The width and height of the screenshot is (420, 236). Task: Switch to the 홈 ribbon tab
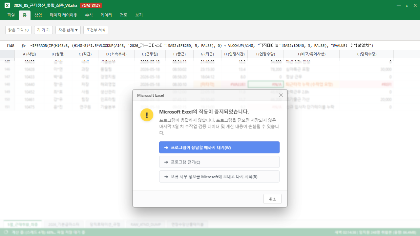[x=25, y=15]
